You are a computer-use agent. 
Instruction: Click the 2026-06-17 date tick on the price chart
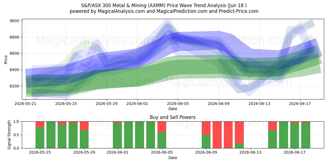(300, 104)
